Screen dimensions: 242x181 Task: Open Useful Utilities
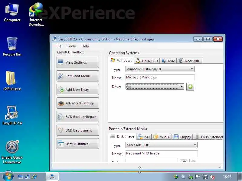pos(78,144)
